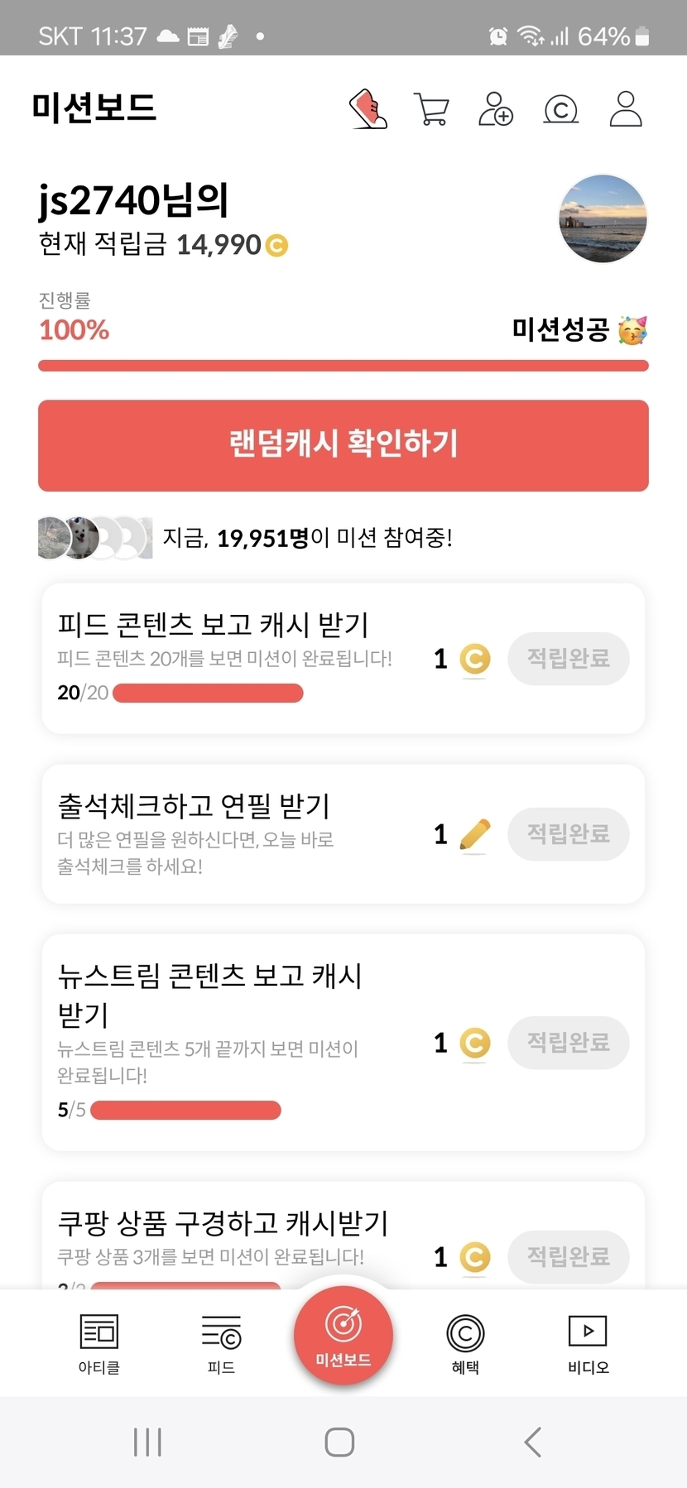This screenshot has width=687, height=1488.
Task: Tap the sneaker icon in header
Action: [x=368, y=109]
